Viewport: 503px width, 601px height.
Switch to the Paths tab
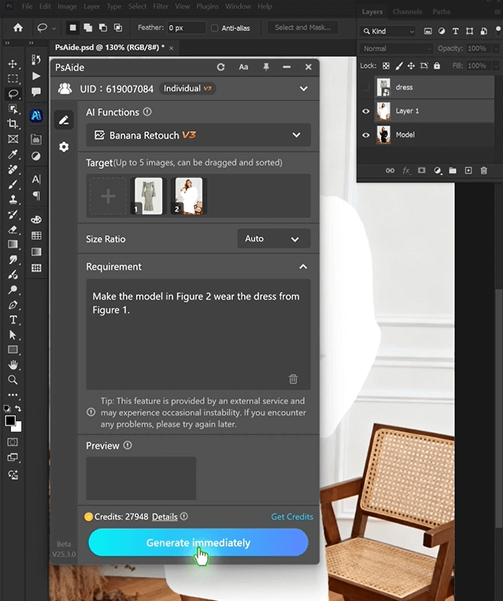[x=442, y=12]
